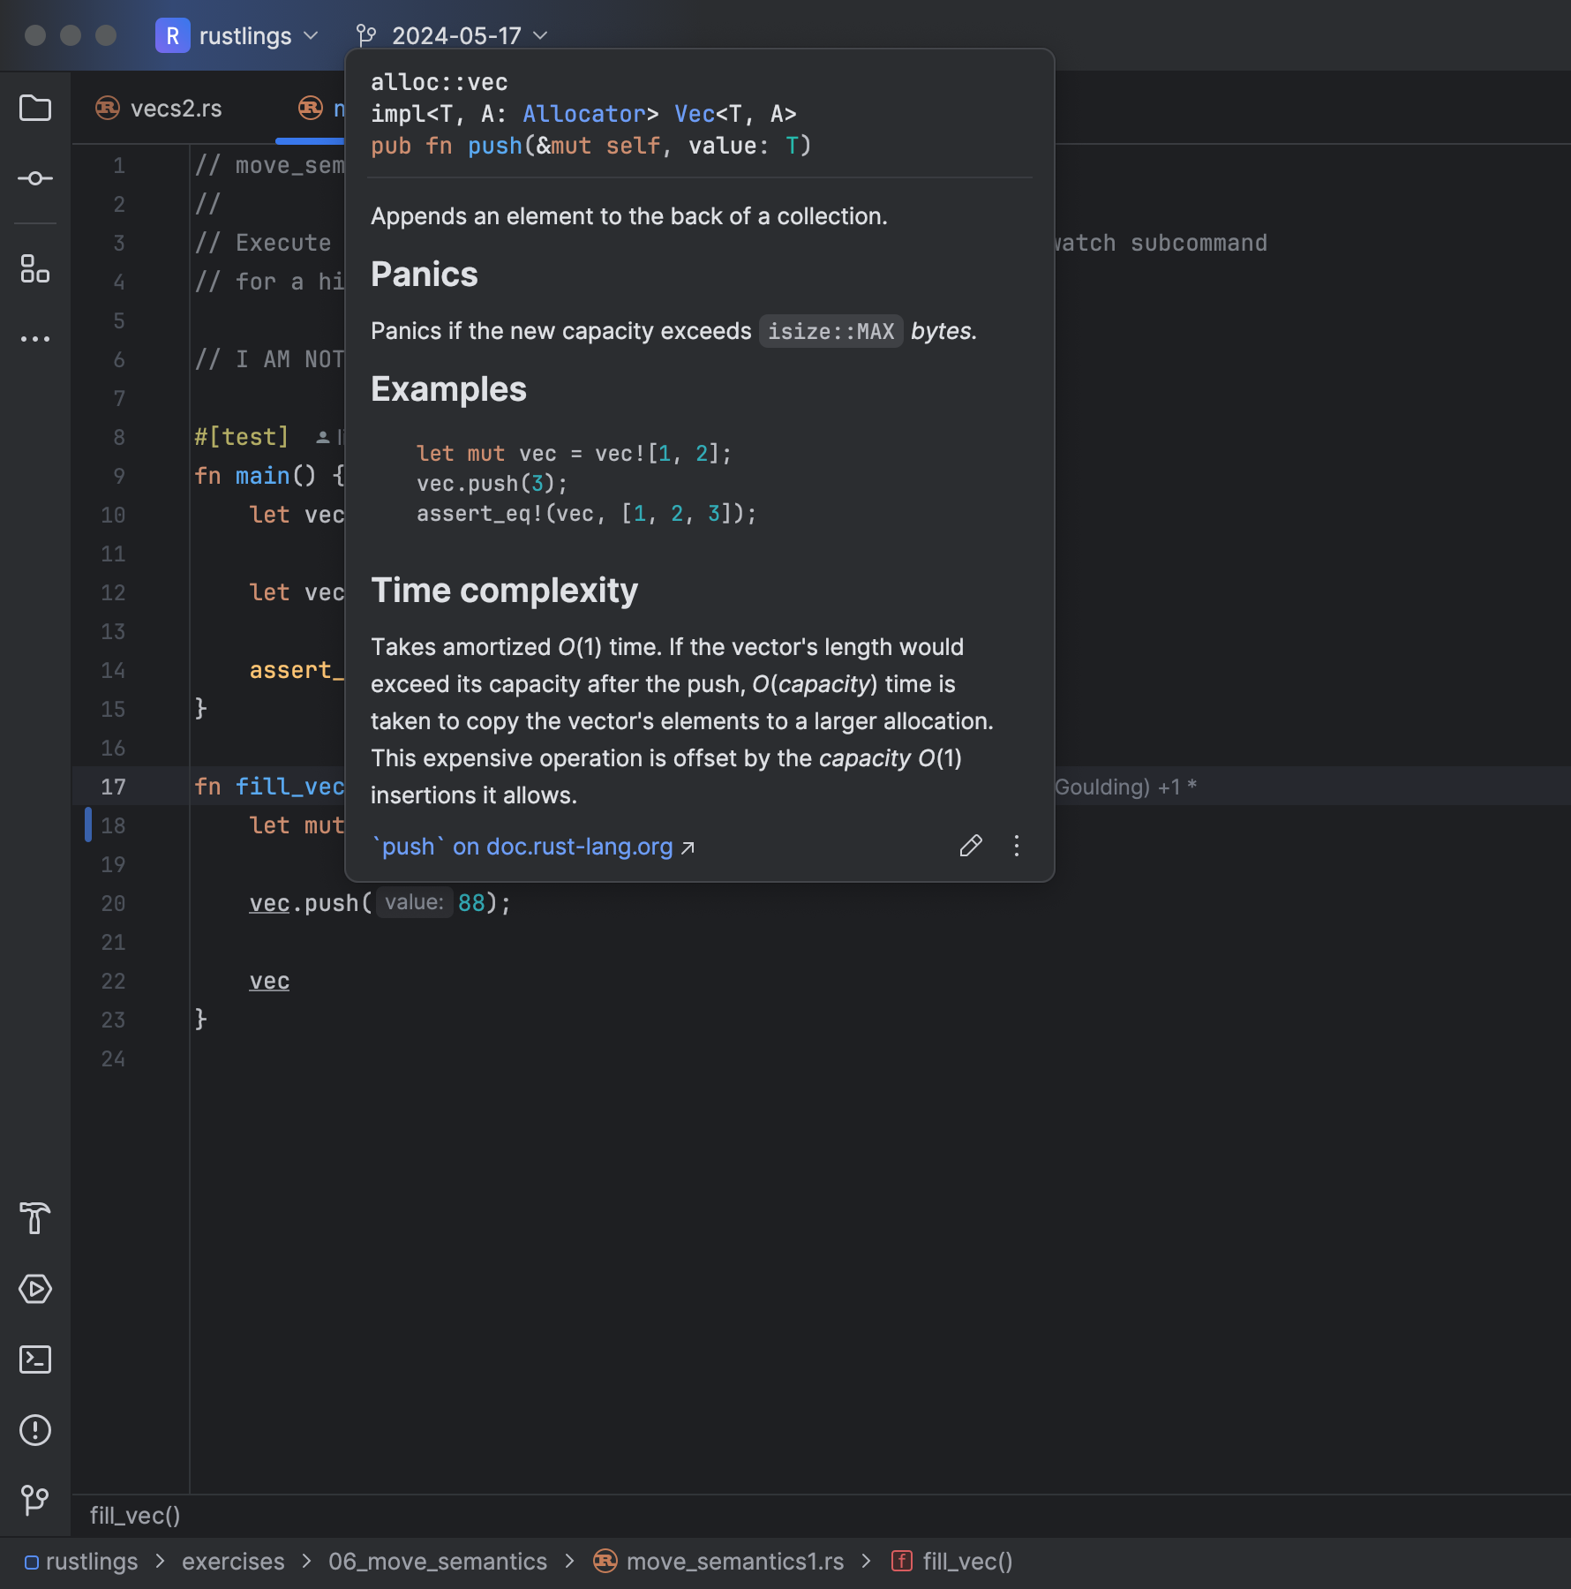This screenshot has width=1571, height=1589.
Task: Click the module icon beside rustlings breadcrumb
Action: click(x=32, y=1563)
